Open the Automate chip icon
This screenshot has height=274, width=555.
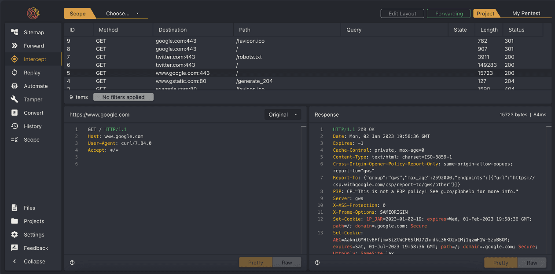pos(15,86)
